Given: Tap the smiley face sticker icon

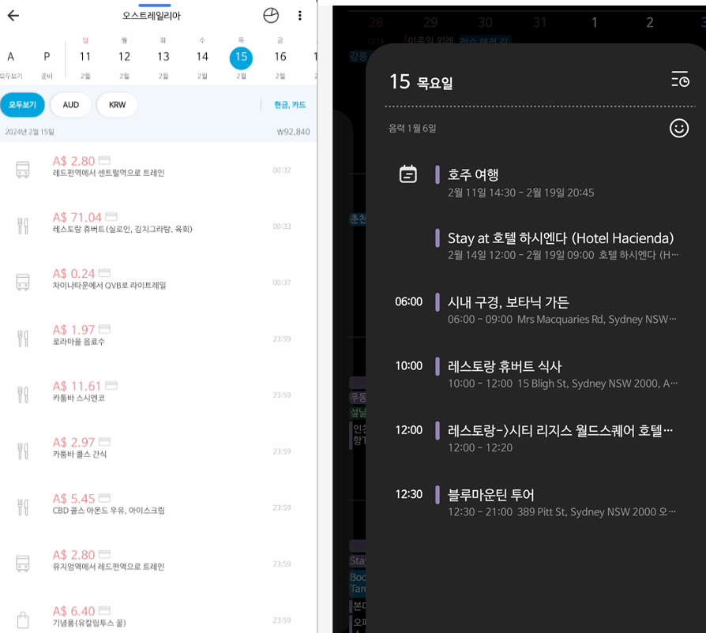Looking at the screenshot, I should [679, 128].
